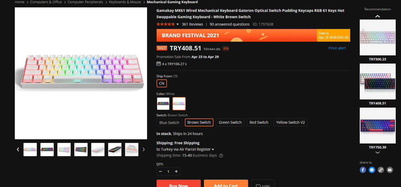Viewport: 401px width, 187px height.
Task: Open installment option 4 x TRY106.27
Action: 174,64
